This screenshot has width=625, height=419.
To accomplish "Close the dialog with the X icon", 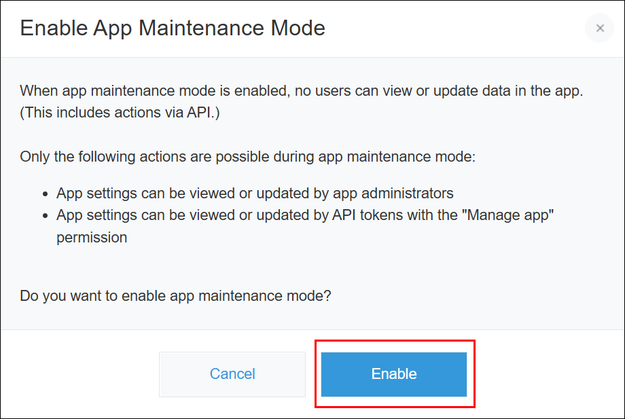I will 599,29.
